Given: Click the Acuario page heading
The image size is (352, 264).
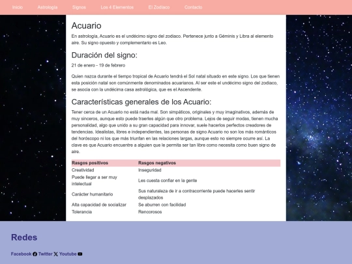Looking at the screenshot, I should (87, 25).
